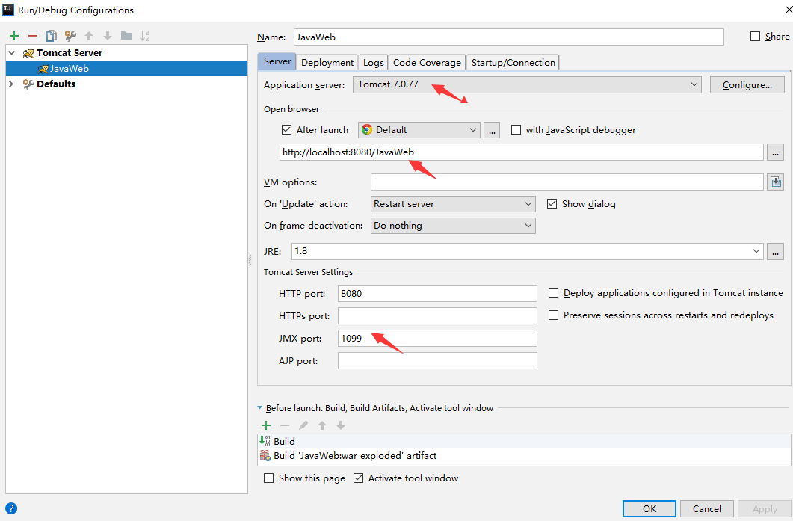Move the configuration down in the left toolbar
The width and height of the screenshot is (793, 521).
point(107,36)
